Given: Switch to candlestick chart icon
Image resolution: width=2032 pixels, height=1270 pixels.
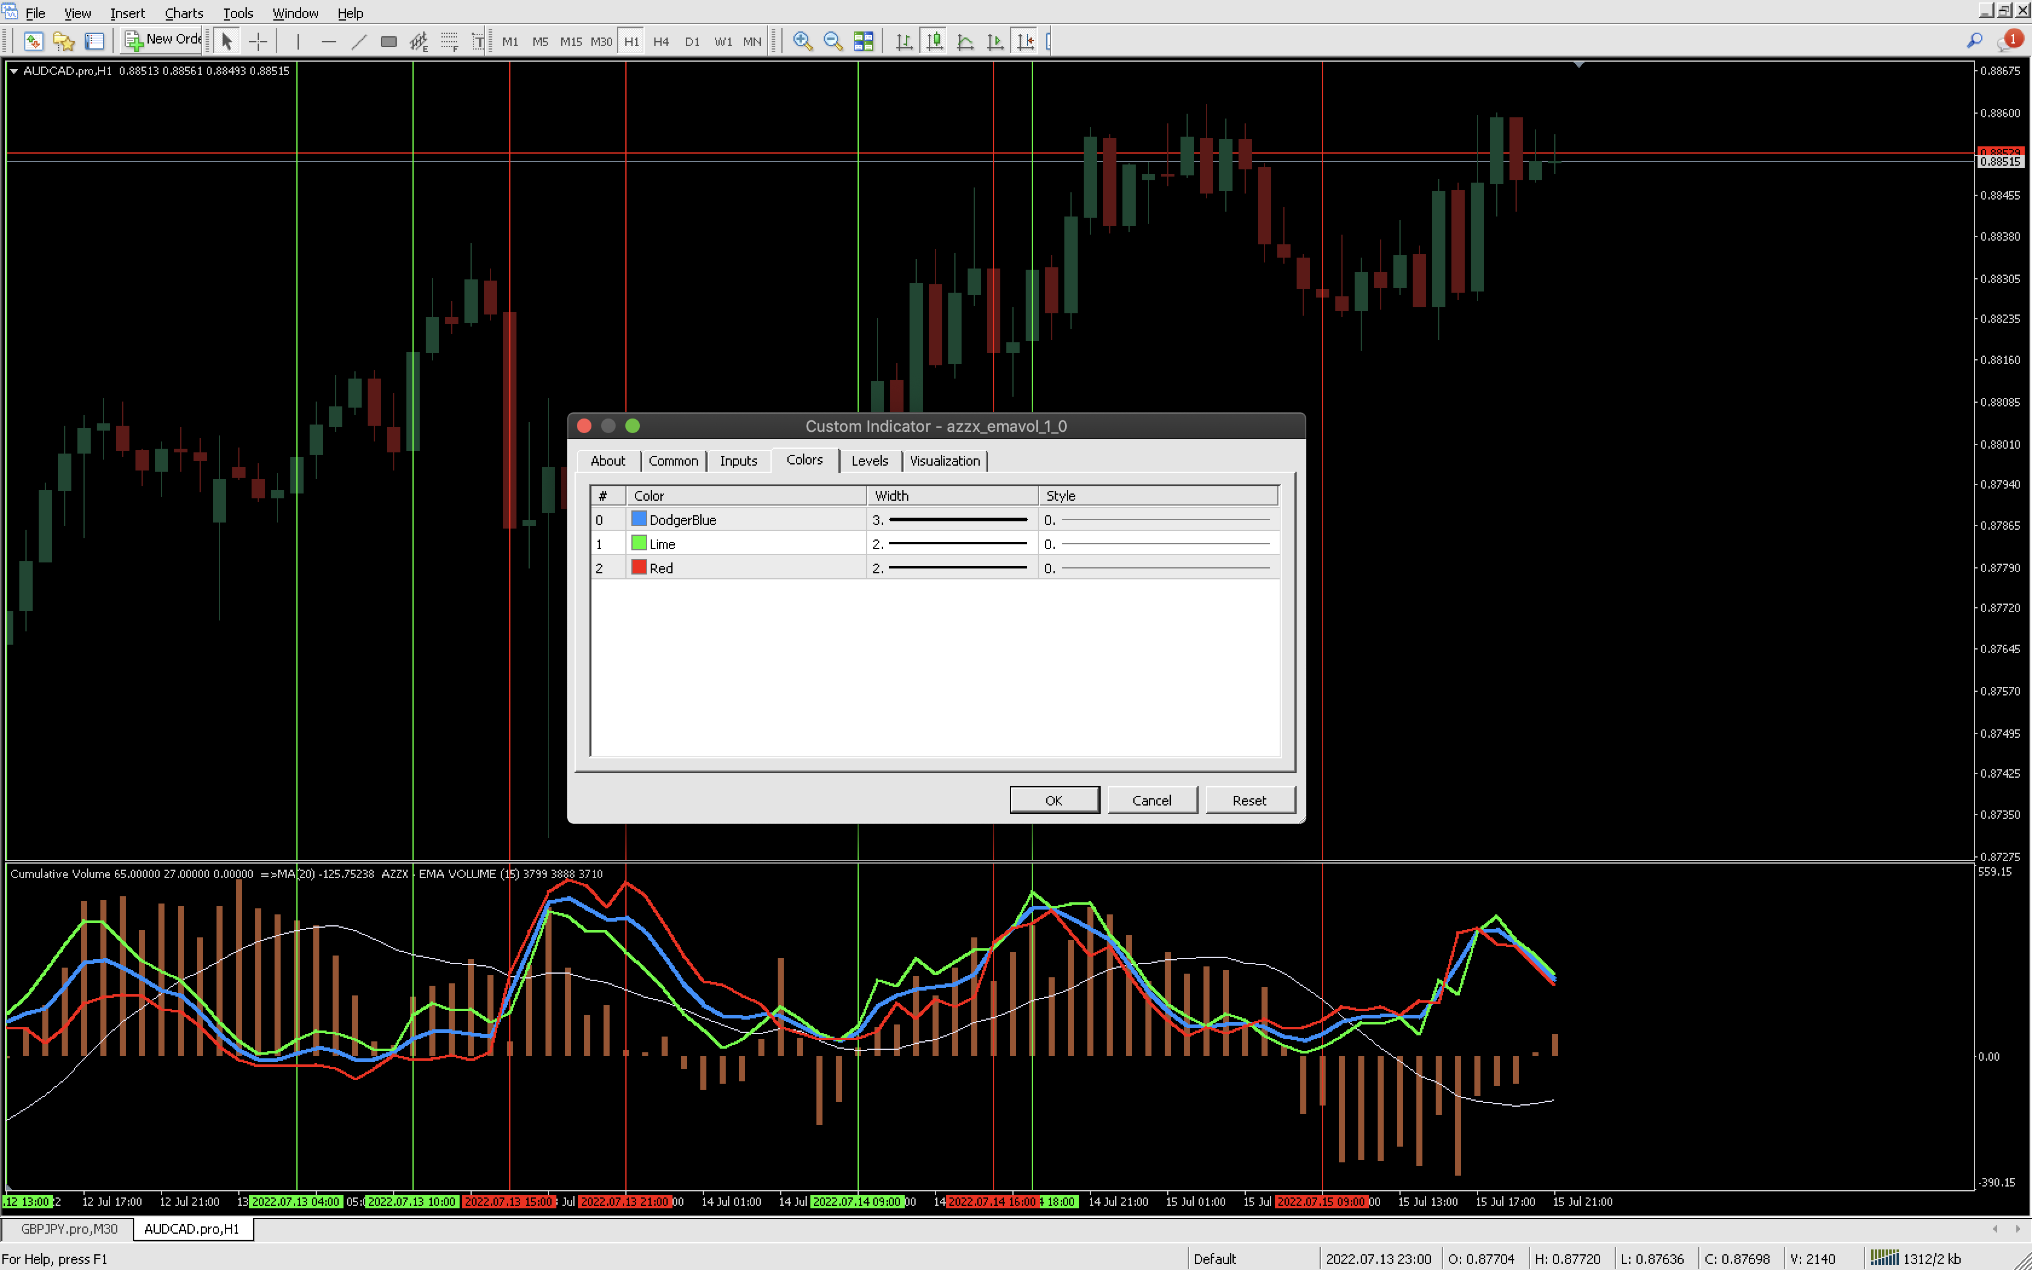Looking at the screenshot, I should pyautogui.click(x=934, y=41).
